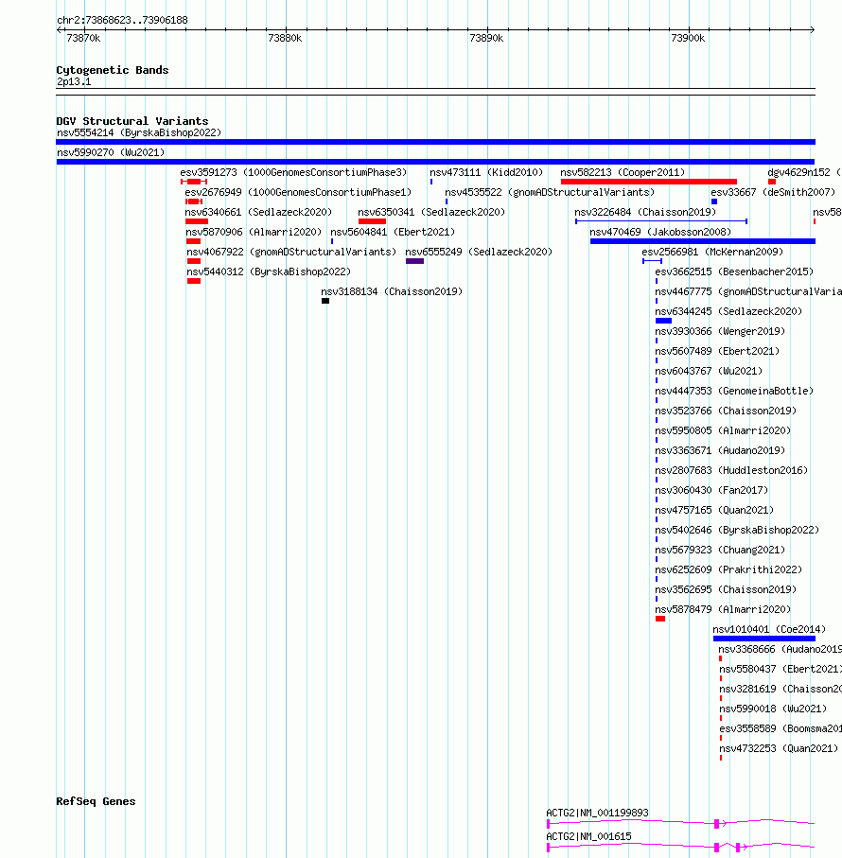Click the ACTG2|NM_001199893 transcript label
The image size is (842, 858).
[598, 813]
